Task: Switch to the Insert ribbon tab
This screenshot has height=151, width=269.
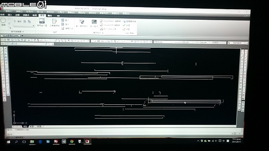Action: tap(10, 15)
